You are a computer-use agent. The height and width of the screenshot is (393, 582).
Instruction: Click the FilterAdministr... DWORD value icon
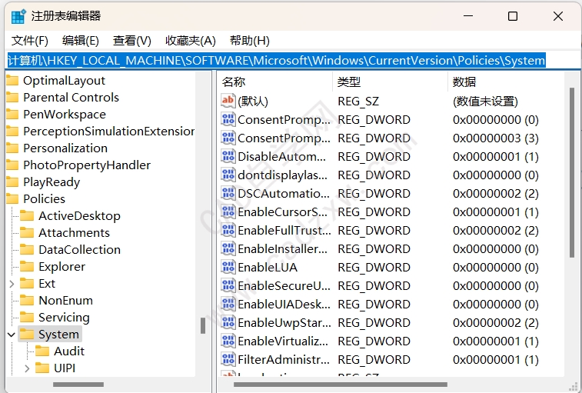pyautogui.click(x=228, y=359)
